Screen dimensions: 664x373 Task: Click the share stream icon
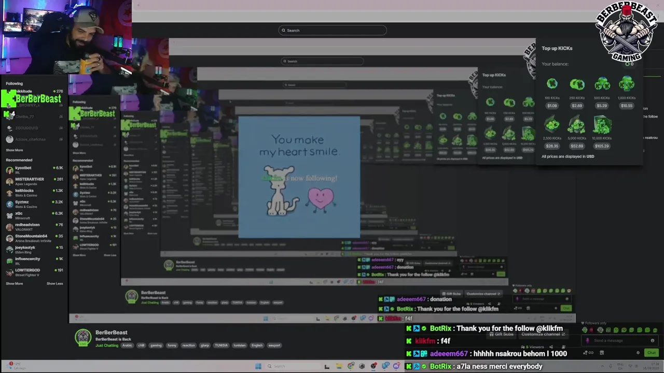(x=551, y=347)
